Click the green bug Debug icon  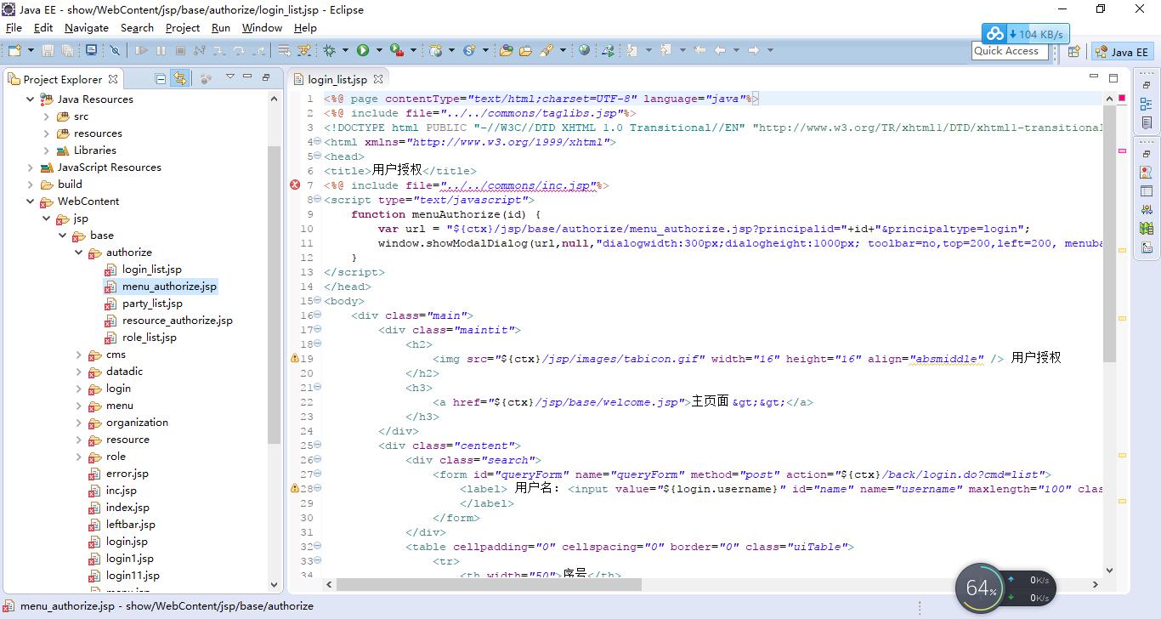coord(330,51)
